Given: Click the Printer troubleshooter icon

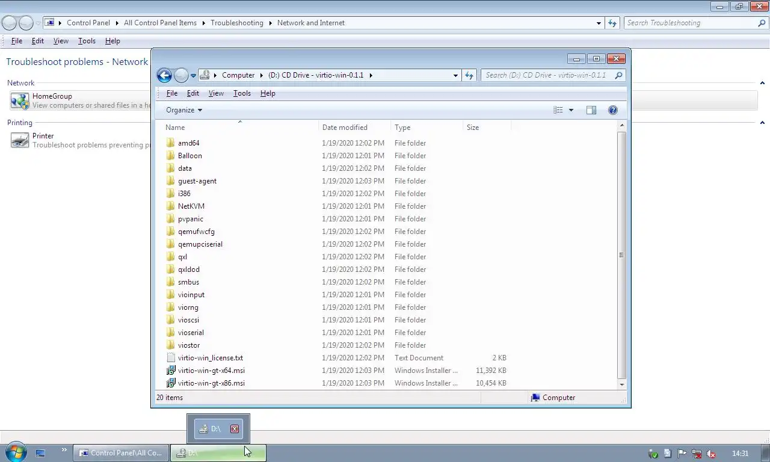Looking at the screenshot, I should 20,140.
